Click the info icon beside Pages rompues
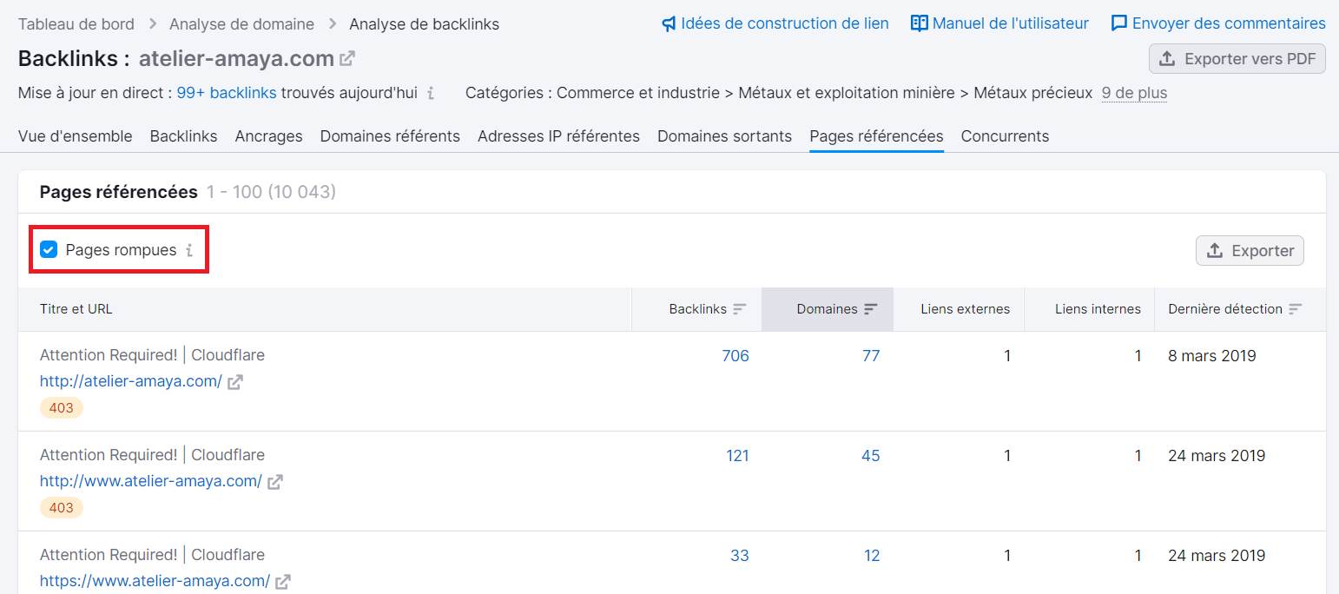 [190, 250]
